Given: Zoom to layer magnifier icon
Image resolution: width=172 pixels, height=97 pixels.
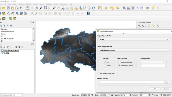Looking at the screenshot, I should 54,8.
